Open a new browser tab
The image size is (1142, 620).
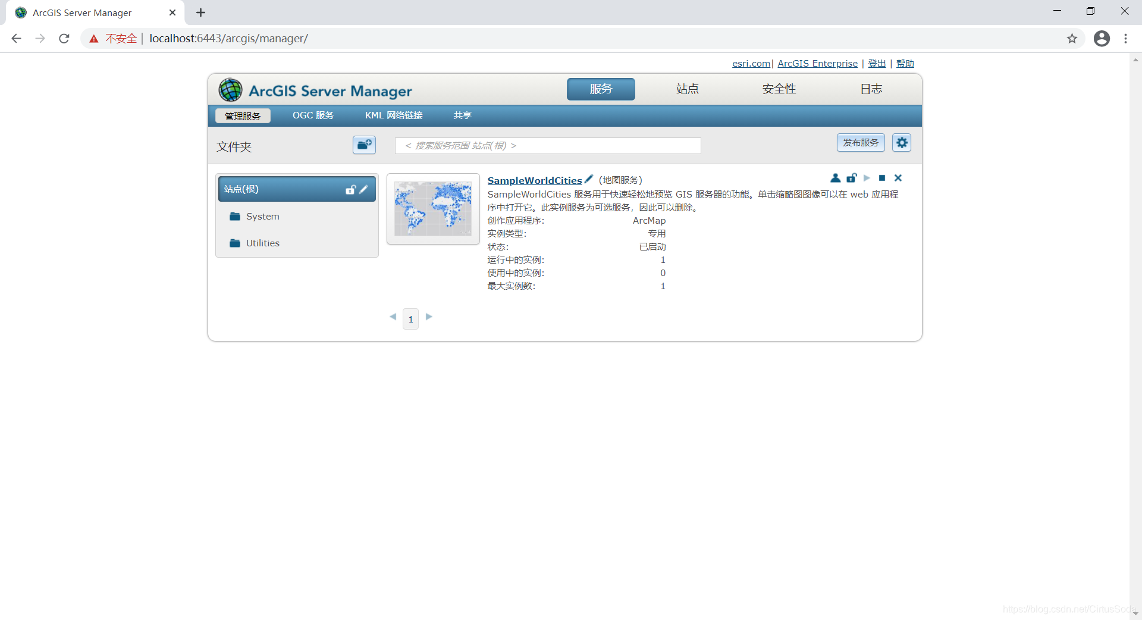(x=200, y=12)
